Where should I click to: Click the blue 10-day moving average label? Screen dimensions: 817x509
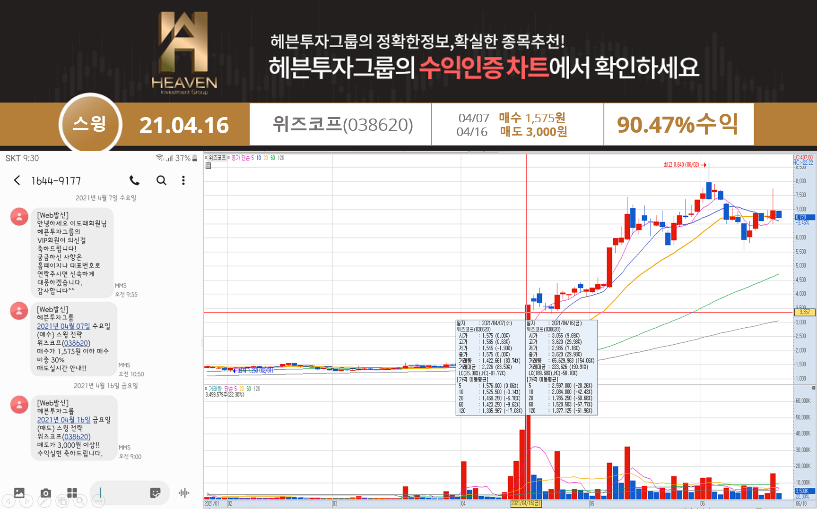(x=259, y=158)
